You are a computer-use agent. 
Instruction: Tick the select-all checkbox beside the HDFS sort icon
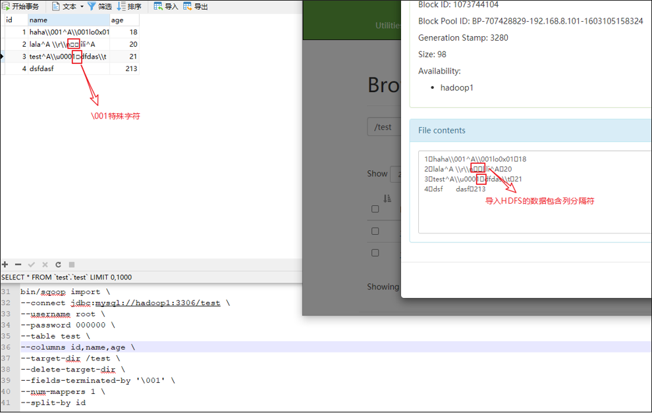[375, 208]
